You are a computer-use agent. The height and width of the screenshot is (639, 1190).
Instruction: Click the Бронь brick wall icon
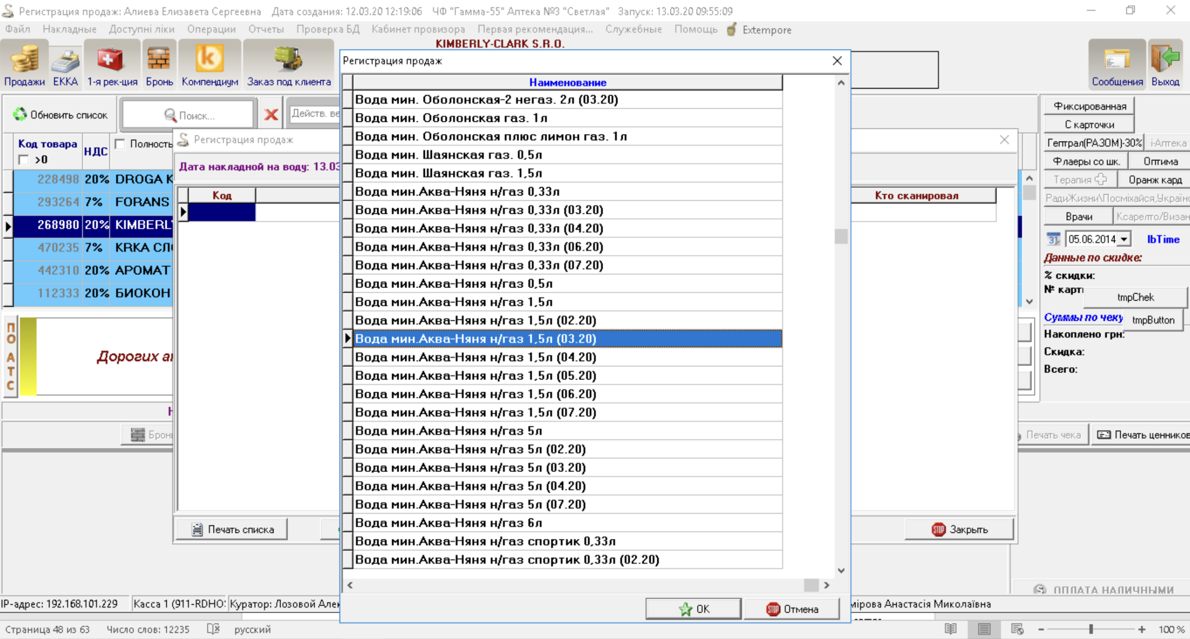coord(159,60)
